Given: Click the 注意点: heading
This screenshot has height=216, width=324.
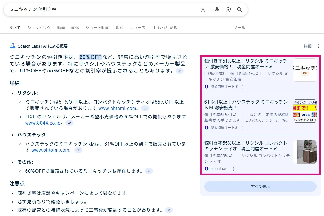Looking at the screenshot, I should [x=18, y=184].
